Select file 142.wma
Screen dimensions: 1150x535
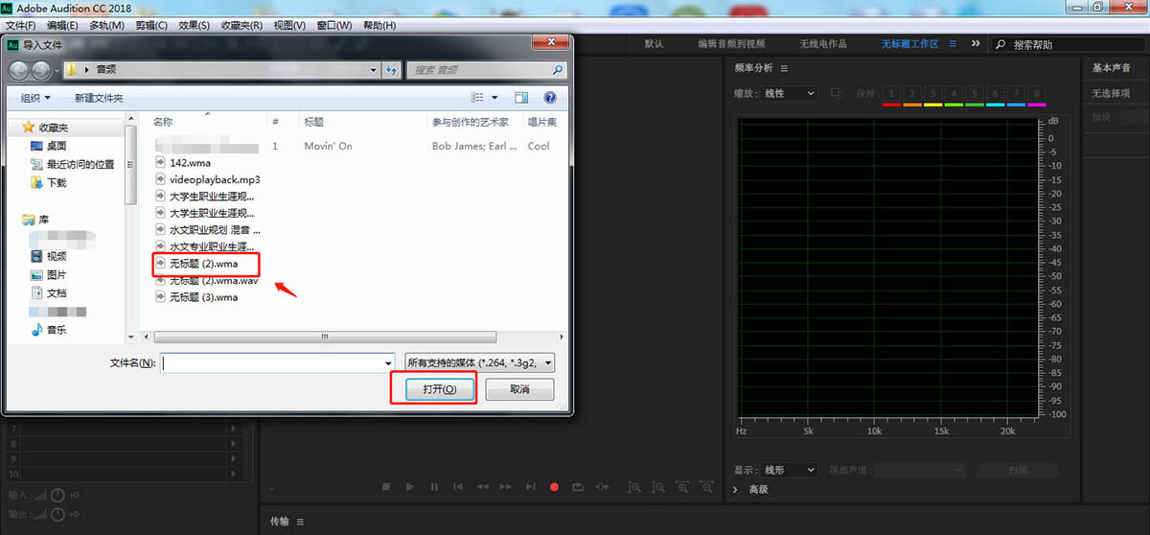(190, 162)
